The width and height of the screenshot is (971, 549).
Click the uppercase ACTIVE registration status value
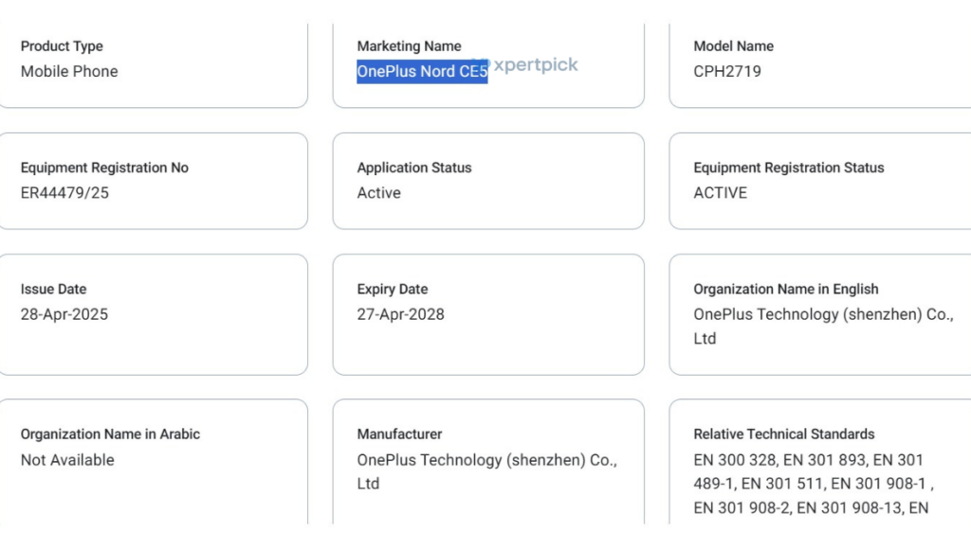(x=720, y=193)
